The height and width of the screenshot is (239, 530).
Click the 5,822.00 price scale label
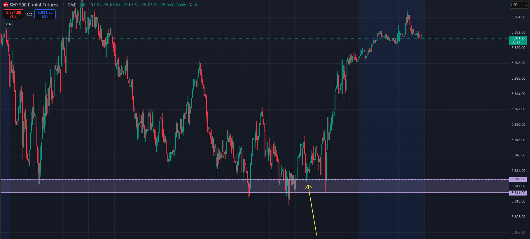coord(518,109)
